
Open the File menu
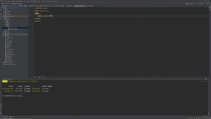click(x=4, y=1)
